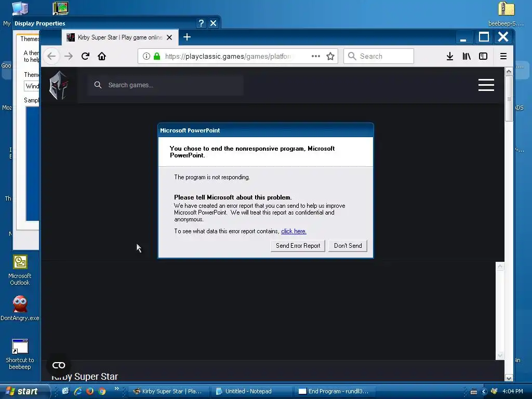Toggle Firefox sidebar icon
This screenshot has width=532, height=399.
point(483,56)
